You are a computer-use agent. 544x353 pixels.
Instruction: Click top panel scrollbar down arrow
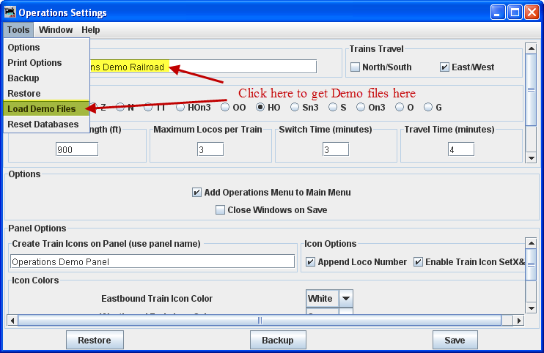[x=530, y=157]
